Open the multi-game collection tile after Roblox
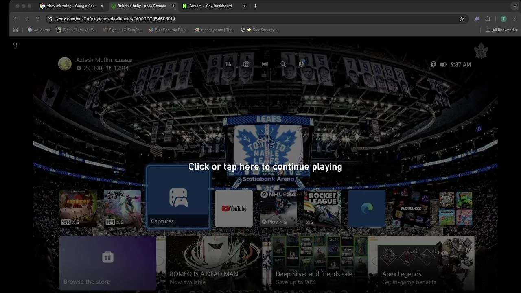This screenshot has height=293, width=521. 455,208
